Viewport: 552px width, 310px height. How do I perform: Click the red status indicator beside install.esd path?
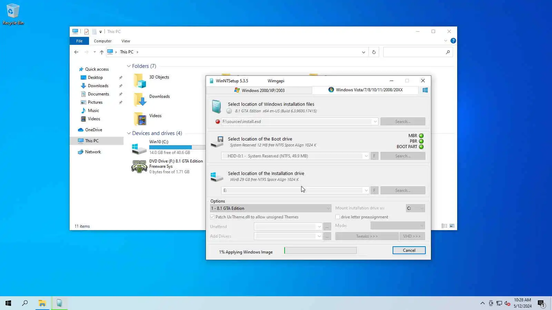218,122
